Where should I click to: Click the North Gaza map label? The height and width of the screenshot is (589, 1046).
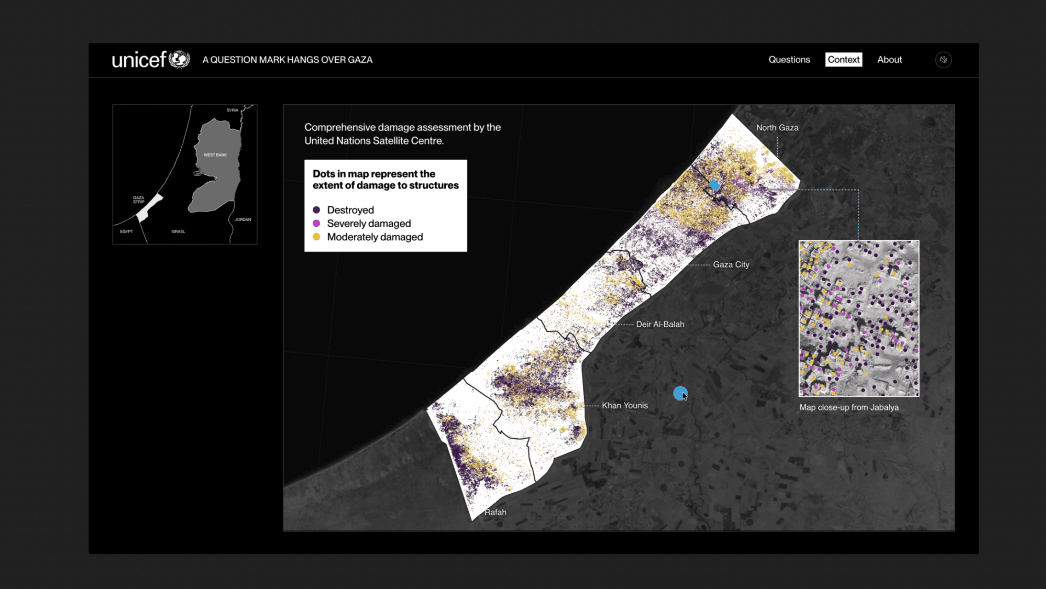(x=777, y=128)
